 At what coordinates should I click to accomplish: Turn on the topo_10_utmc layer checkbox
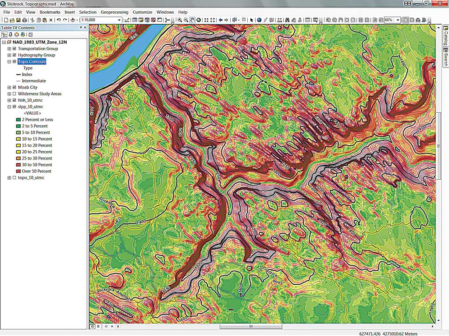tap(14, 178)
